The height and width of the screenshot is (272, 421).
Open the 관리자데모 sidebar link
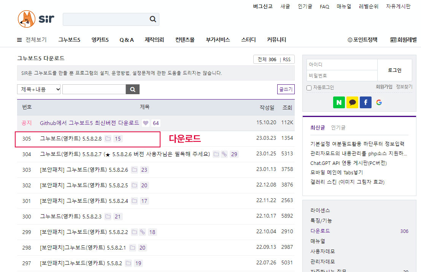pyautogui.click(x=323, y=261)
